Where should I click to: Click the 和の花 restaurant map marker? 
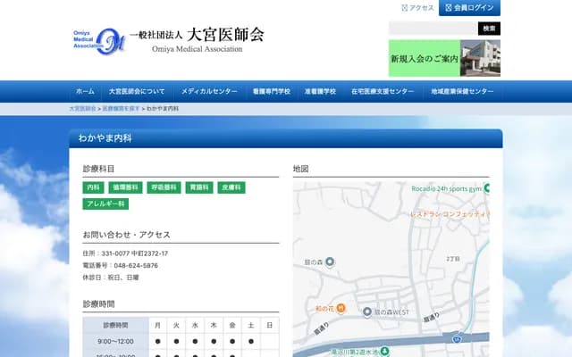pyautogui.click(x=341, y=309)
